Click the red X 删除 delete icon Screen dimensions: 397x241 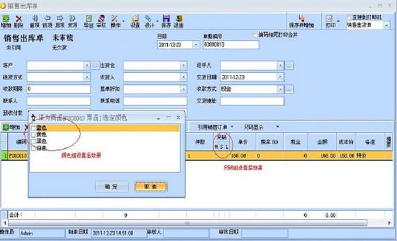(19, 21)
